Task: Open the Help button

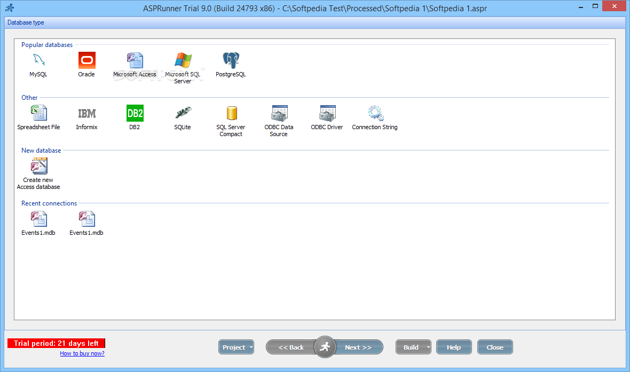Action: 454,347
